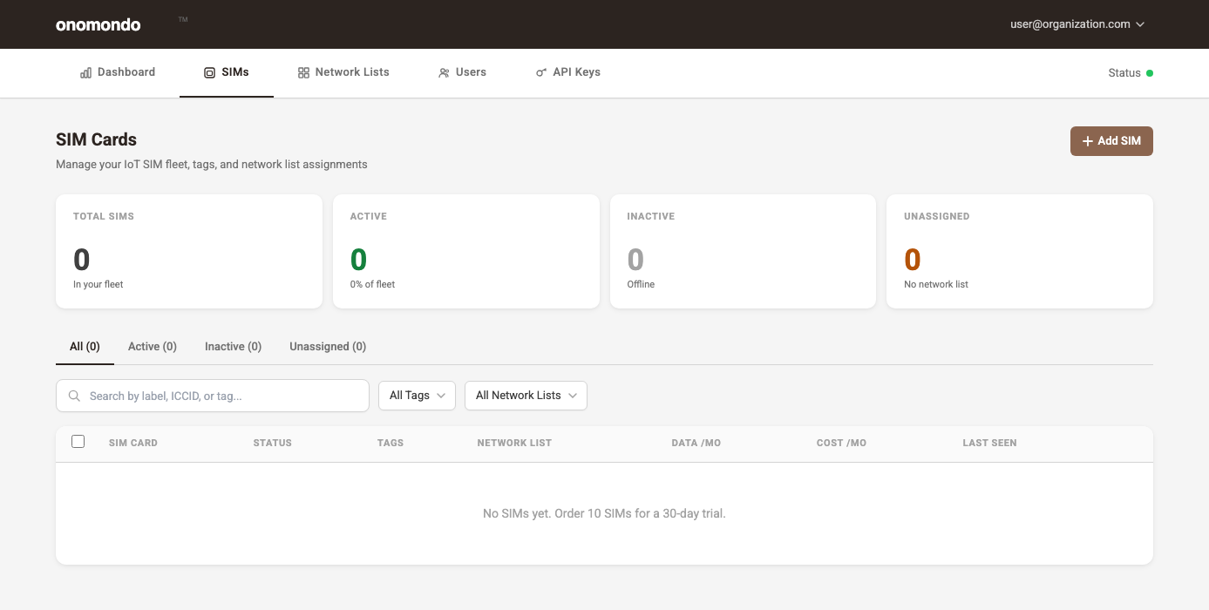
Task: Select the All (0) filter tab
Action: coord(85,347)
